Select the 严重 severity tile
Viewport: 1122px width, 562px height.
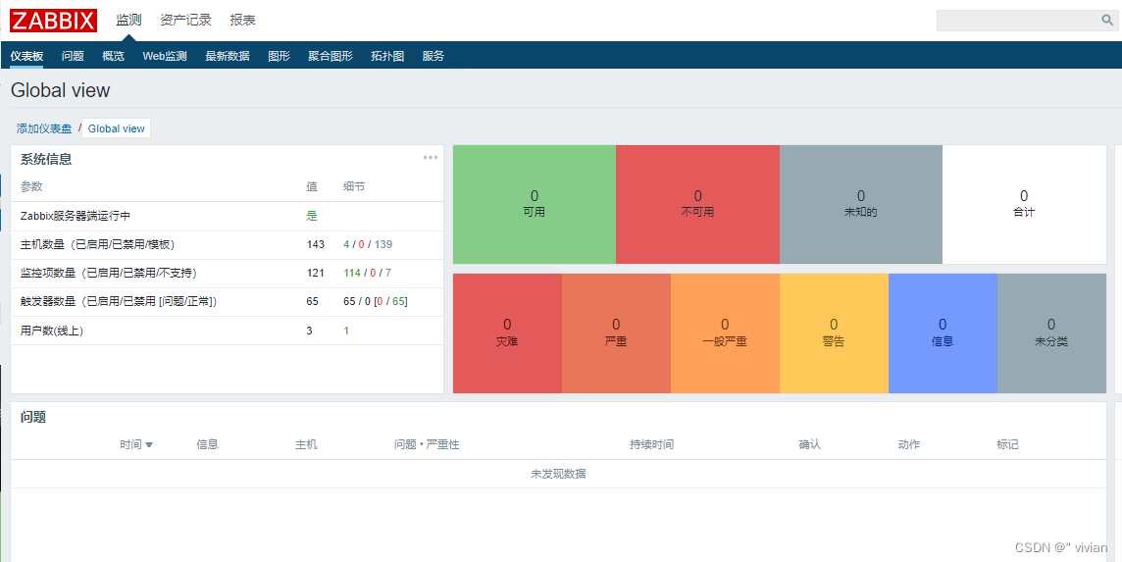click(616, 332)
